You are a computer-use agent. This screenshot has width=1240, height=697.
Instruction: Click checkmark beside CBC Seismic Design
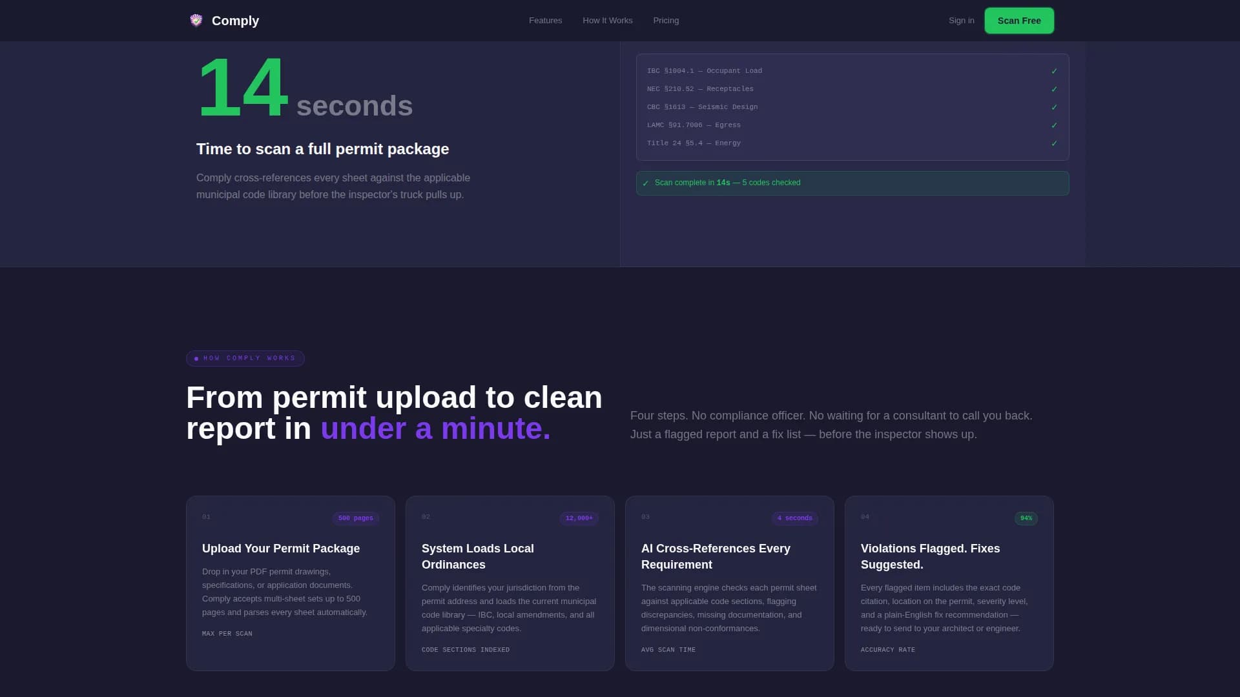click(x=1054, y=107)
